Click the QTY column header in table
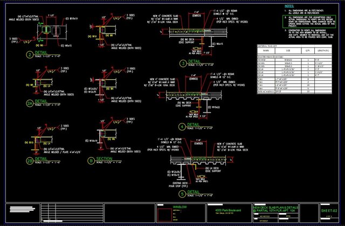Viewport: 345px width, 226px height. coord(308,51)
